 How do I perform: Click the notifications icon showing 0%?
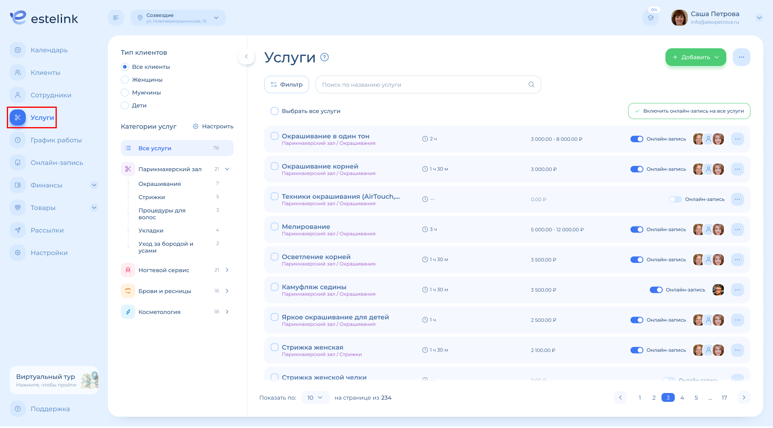pos(650,18)
